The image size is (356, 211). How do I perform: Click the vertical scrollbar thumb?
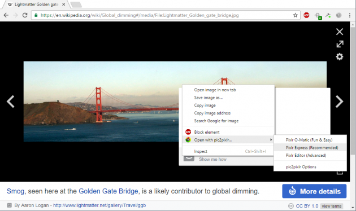pos(353,91)
